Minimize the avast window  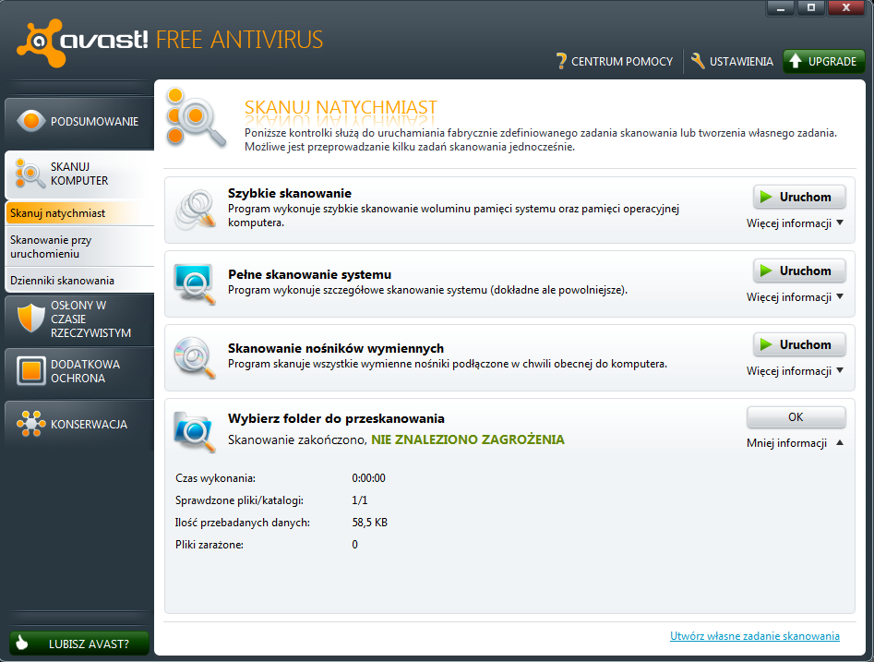(781, 7)
